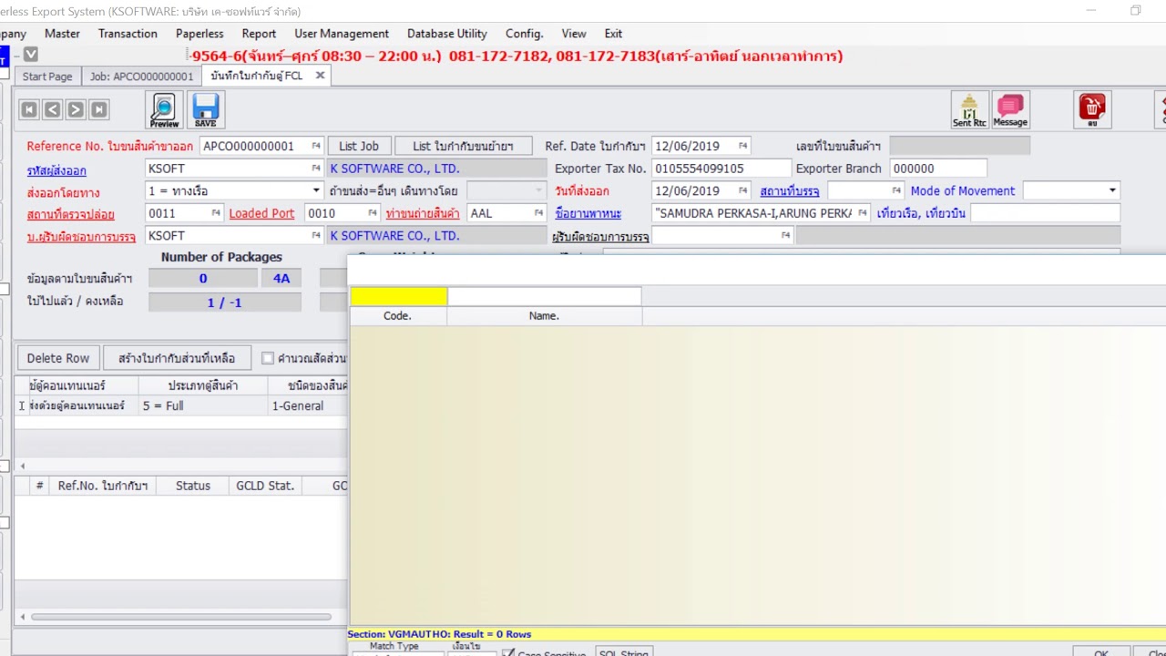Click the Delete Row button
This screenshot has width=1166, height=656.
tap(58, 358)
